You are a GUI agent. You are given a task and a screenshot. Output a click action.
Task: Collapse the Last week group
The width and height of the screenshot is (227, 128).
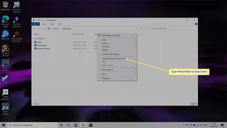(x=33, y=38)
